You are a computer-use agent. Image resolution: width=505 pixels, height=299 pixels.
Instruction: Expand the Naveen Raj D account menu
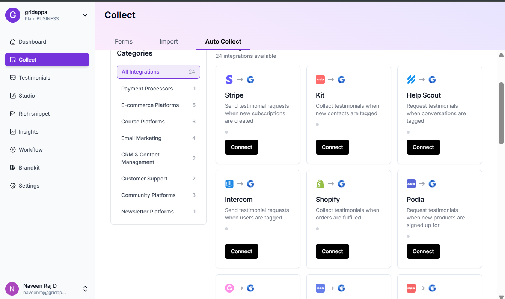pos(85,289)
